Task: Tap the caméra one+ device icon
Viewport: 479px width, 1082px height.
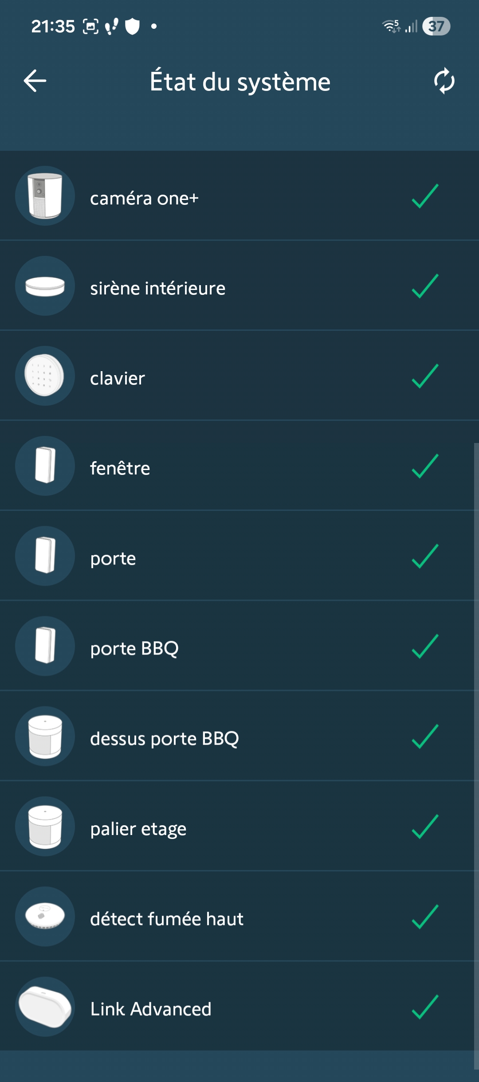Action: pyautogui.click(x=45, y=196)
